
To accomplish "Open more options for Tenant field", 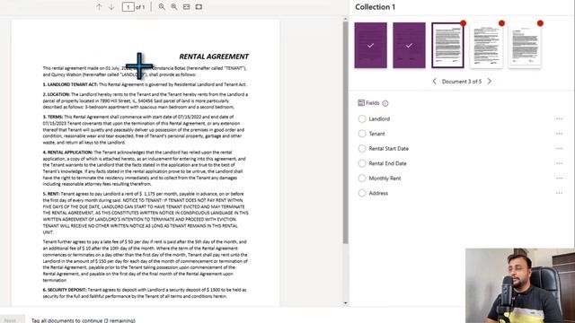I will 559,134.
